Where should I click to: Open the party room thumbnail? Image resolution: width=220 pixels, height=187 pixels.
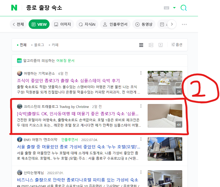pos(165,179)
